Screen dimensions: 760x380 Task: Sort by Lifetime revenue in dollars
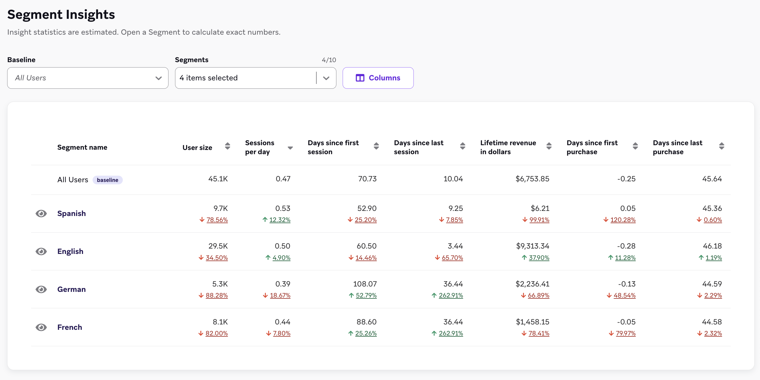(x=549, y=146)
